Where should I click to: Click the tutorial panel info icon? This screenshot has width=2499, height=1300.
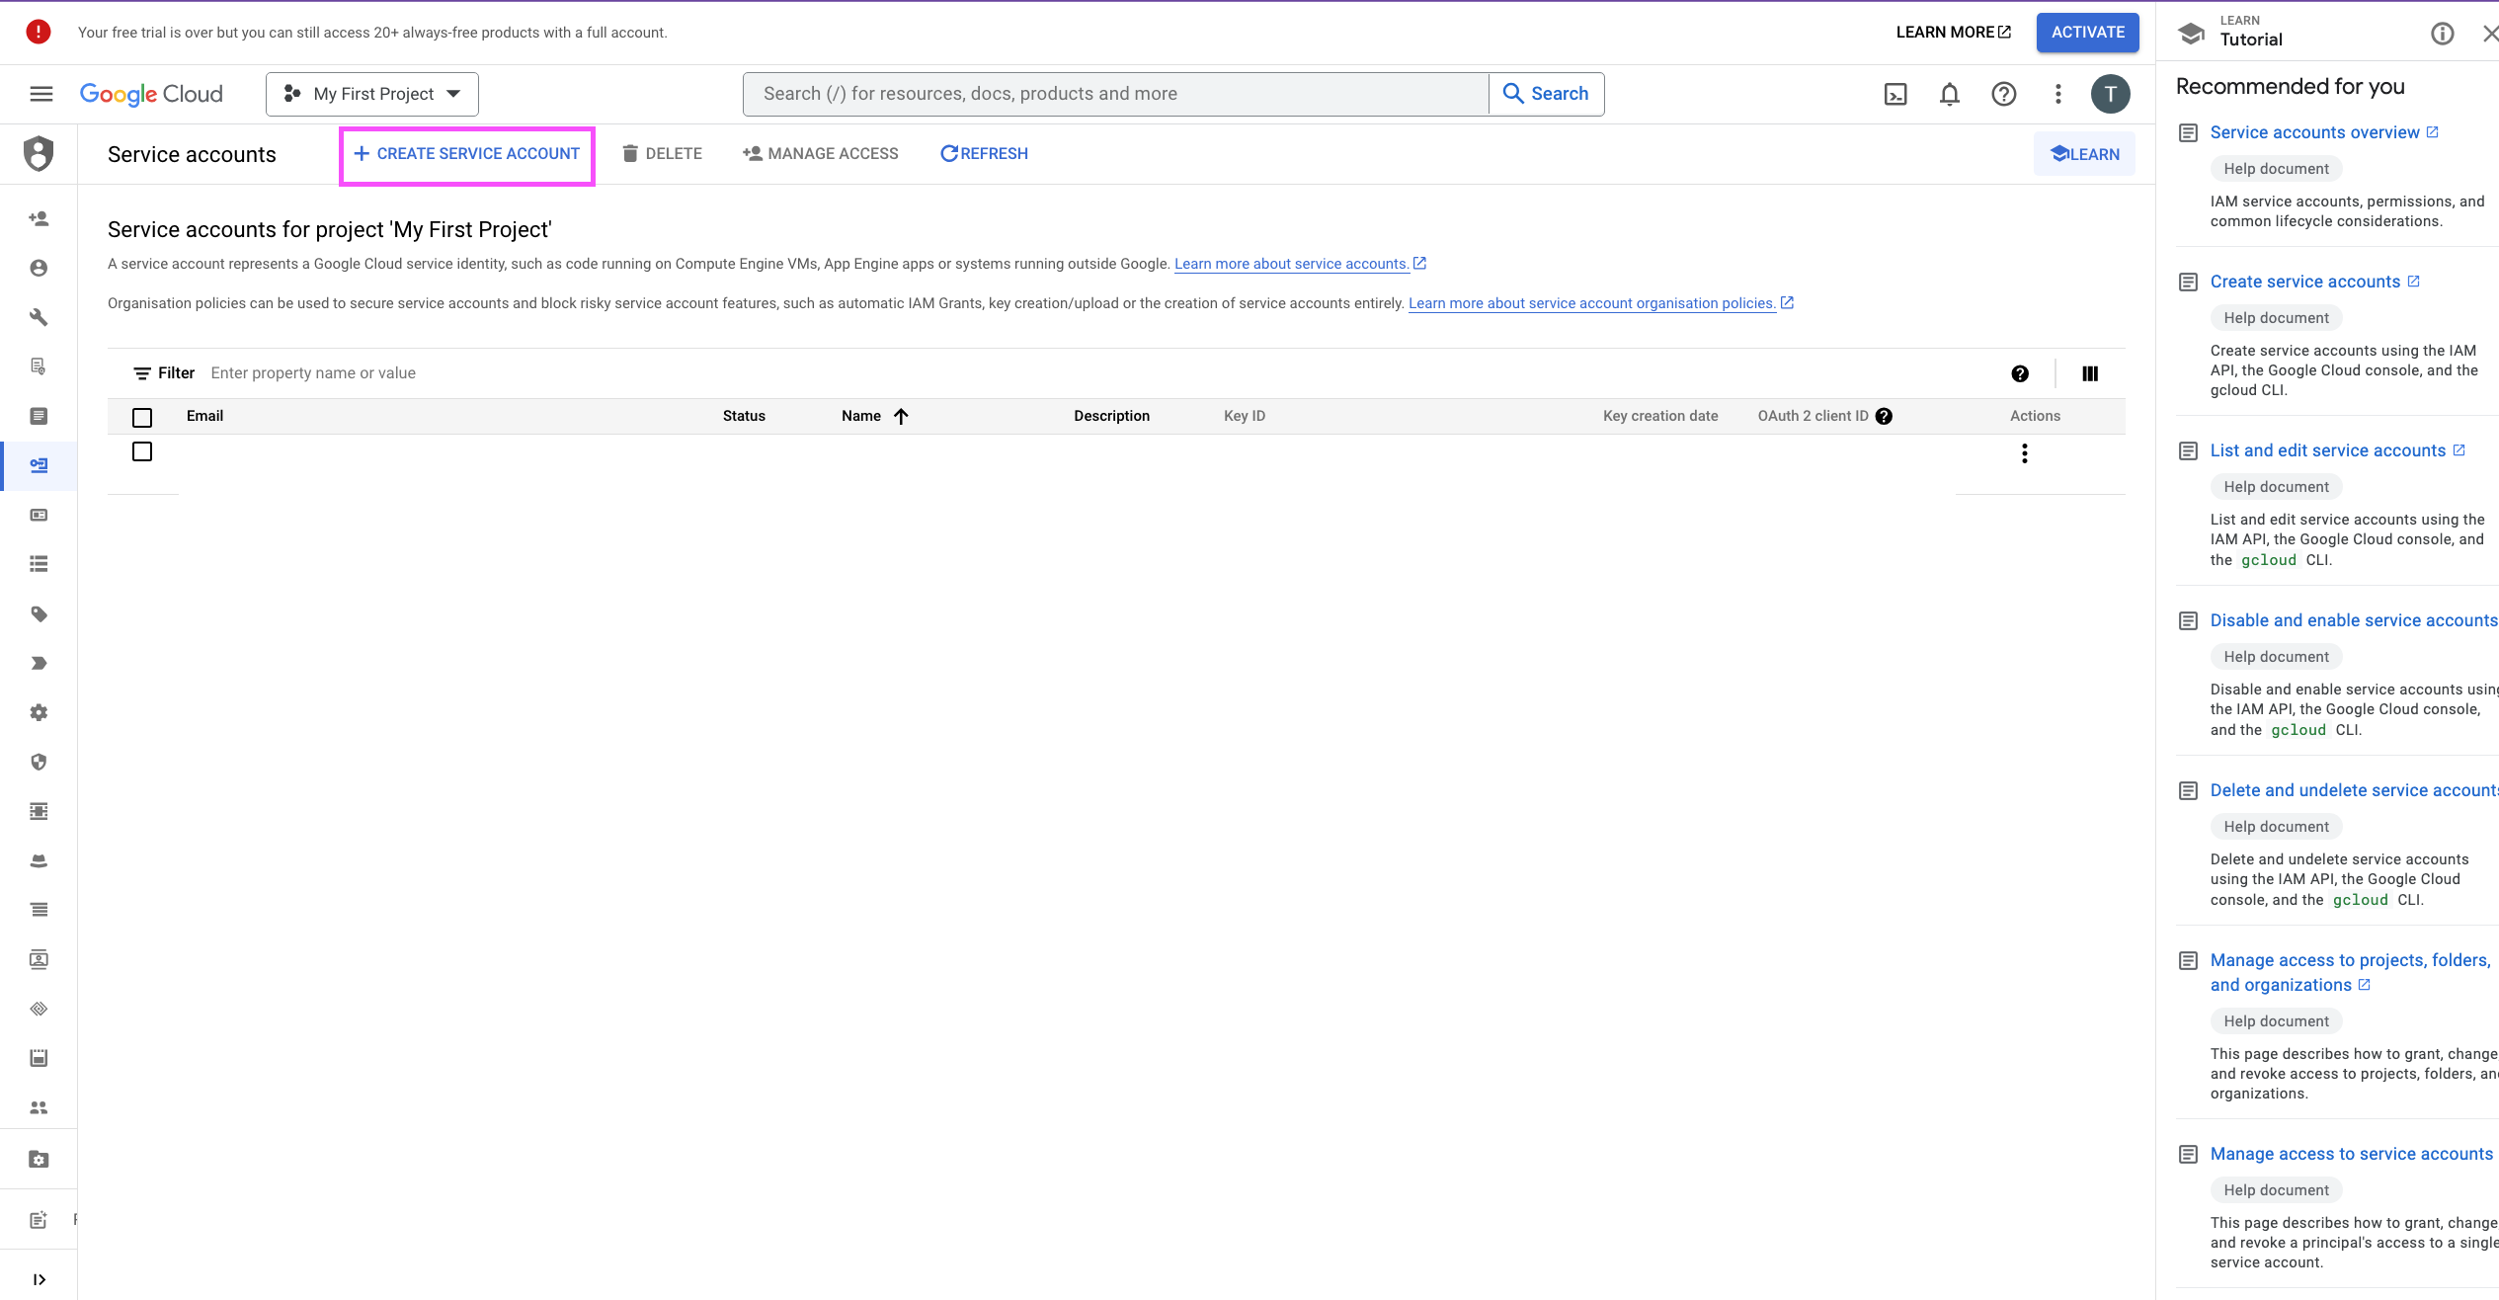pyautogui.click(x=2442, y=34)
